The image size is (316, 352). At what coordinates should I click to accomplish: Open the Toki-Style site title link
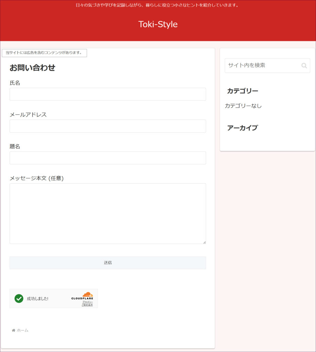tap(158, 24)
